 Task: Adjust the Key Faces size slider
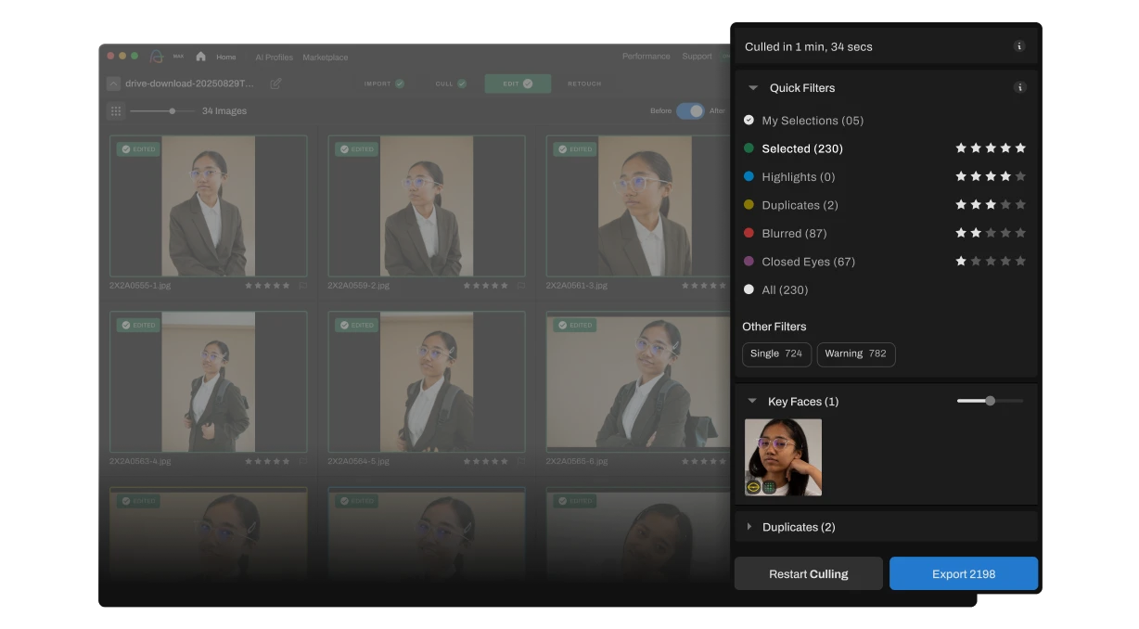pos(990,401)
